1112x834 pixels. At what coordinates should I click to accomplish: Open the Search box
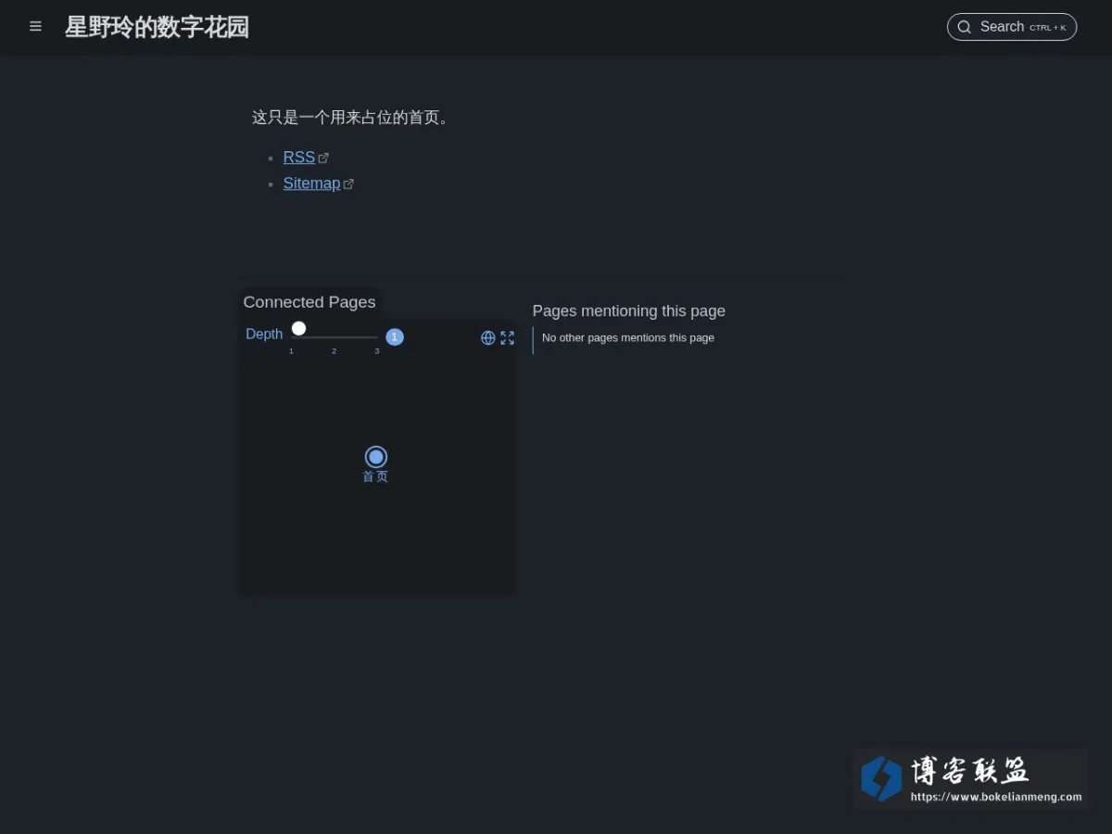[1011, 27]
